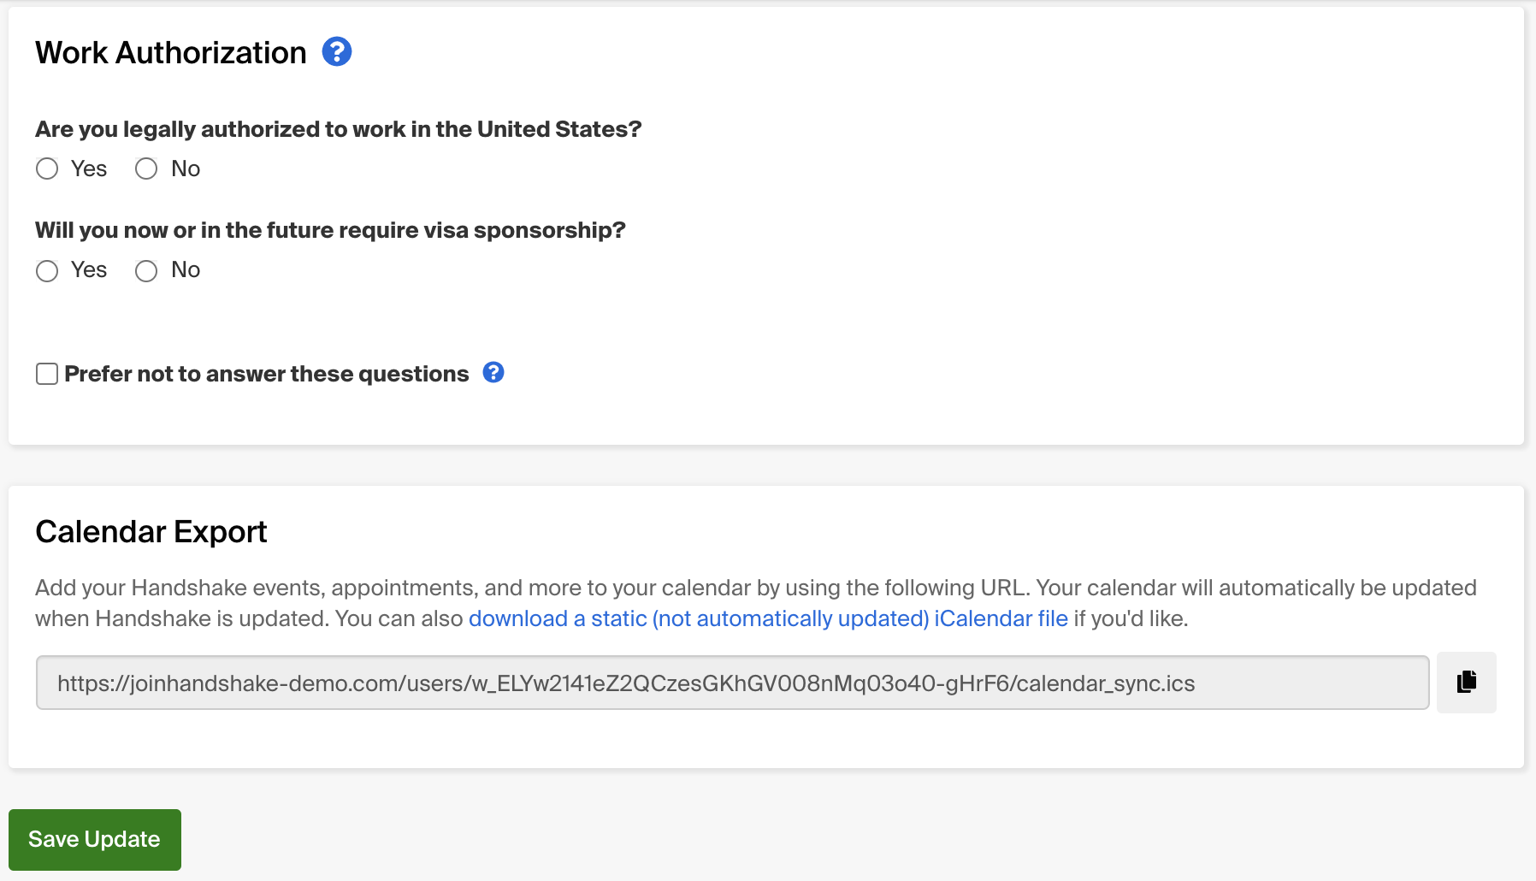Click the Yes label text under work authorization question

coord(89,169)
